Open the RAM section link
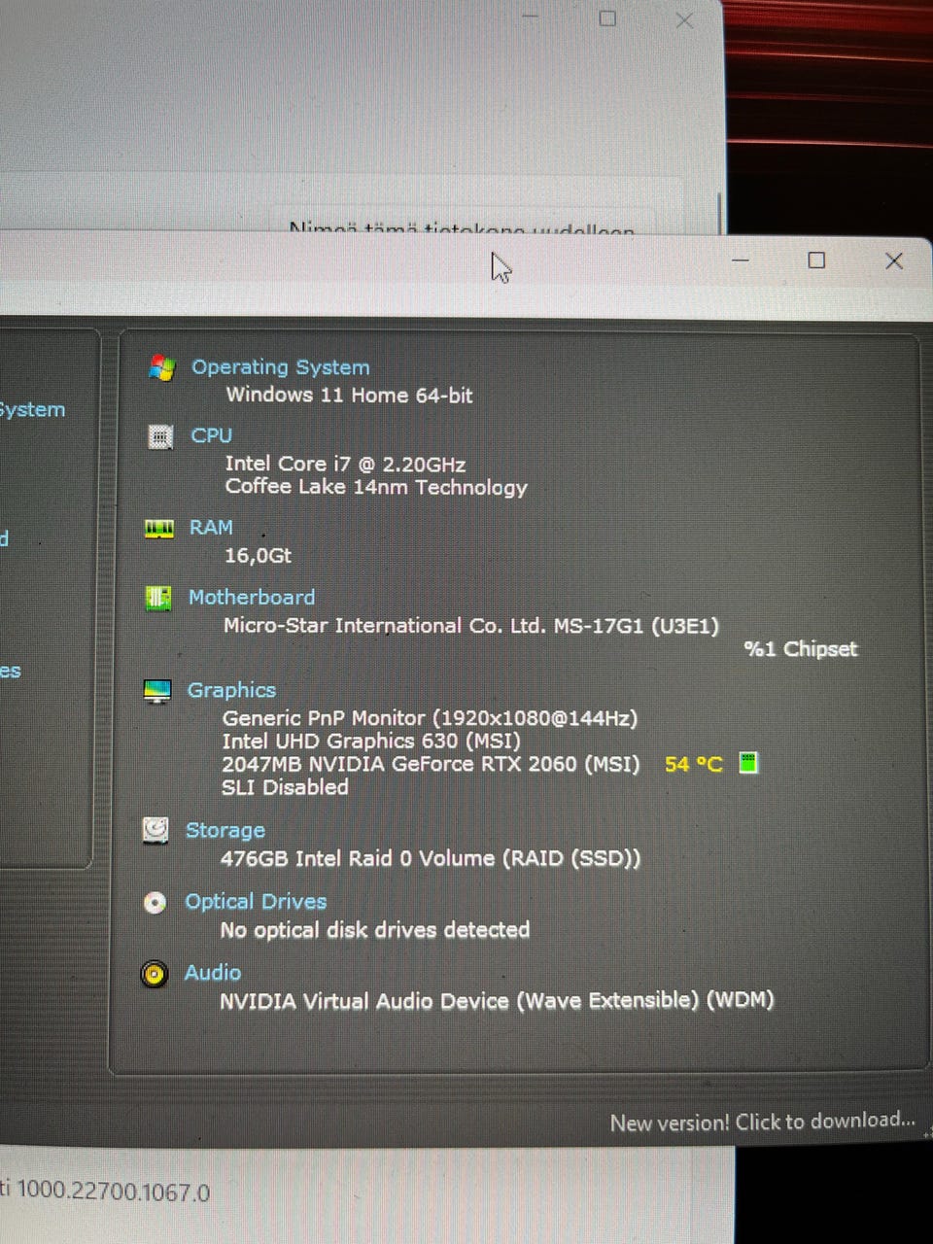This screenshot has height=1244, width=933. click(x=211, y=527)
